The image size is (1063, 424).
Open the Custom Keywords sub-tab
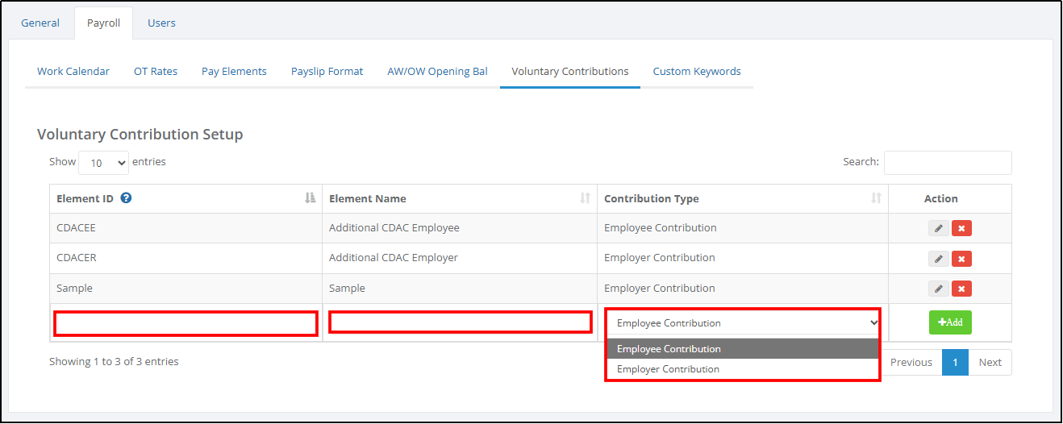coord(697,71)
